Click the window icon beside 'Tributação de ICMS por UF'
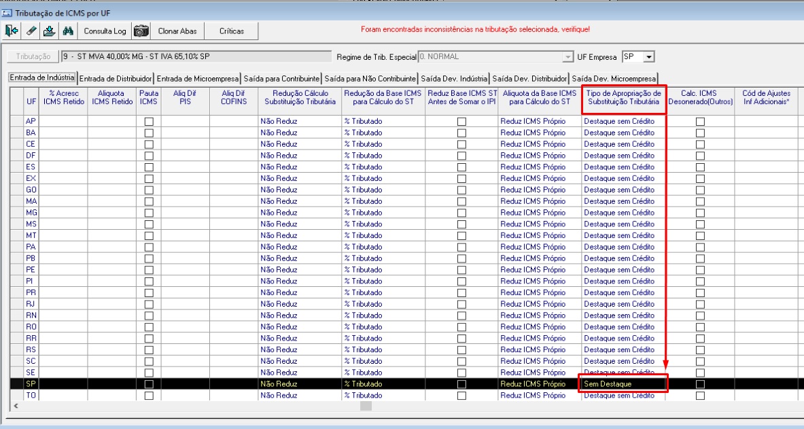Image resolution: width=804 pixels, height=429 pixels. (x=7, y=13)
